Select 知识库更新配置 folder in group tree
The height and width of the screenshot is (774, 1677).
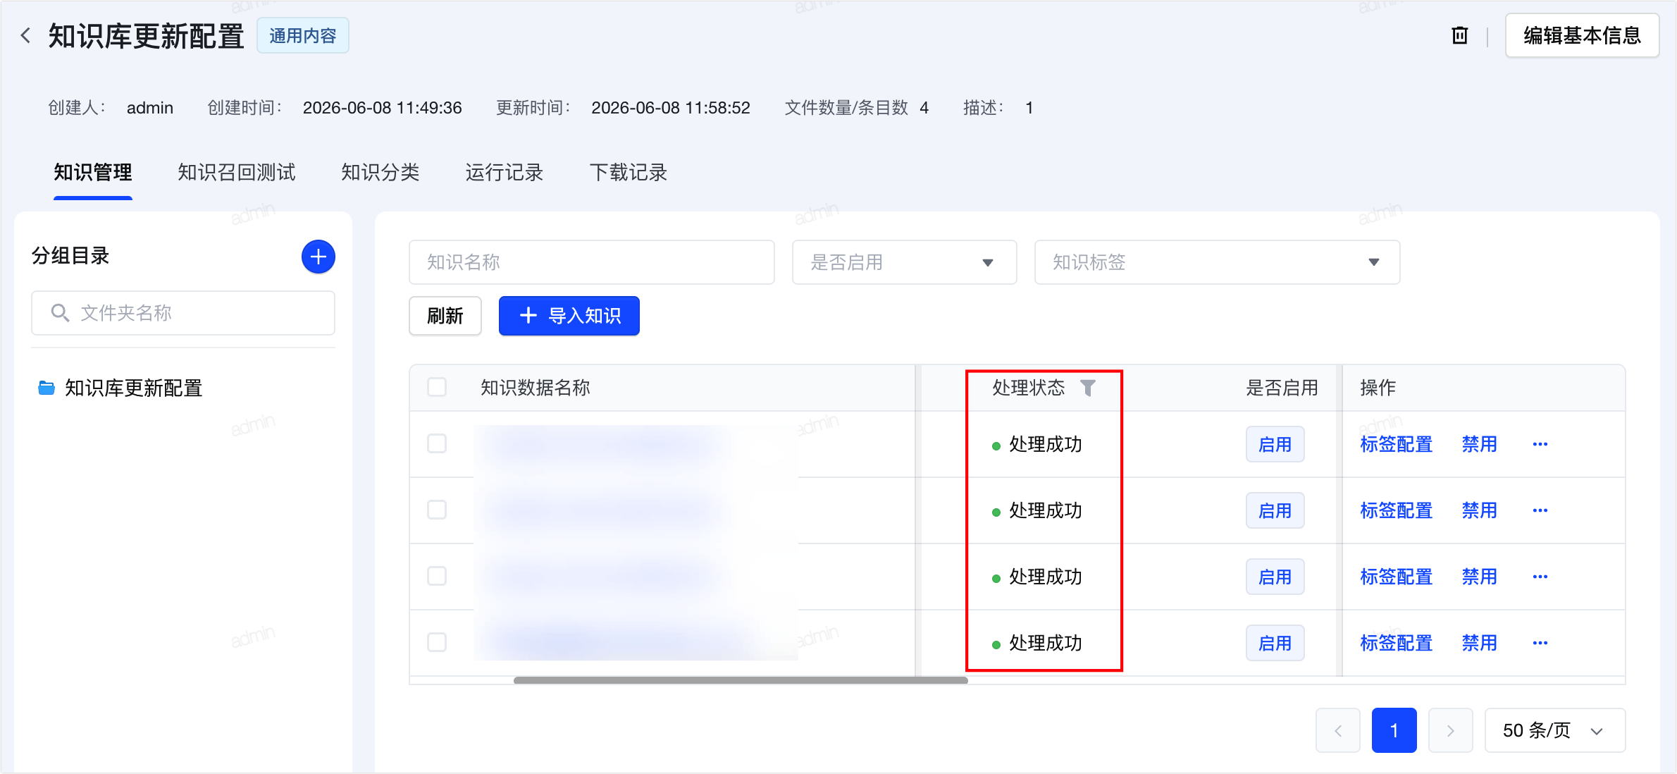tap(134, 388)
